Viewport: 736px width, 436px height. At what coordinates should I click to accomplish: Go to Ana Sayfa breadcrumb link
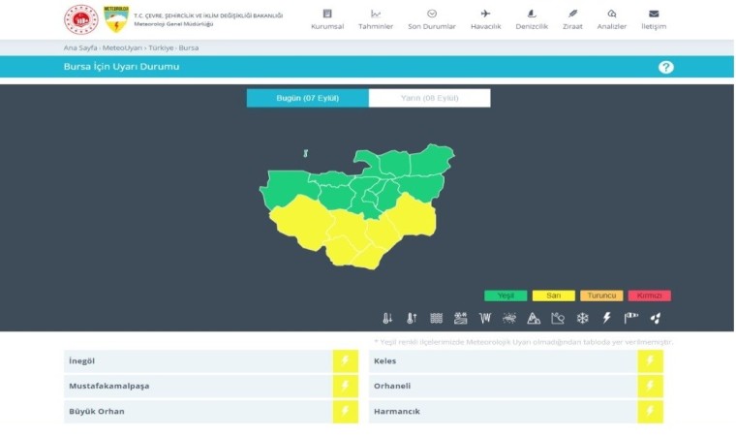tap(73, 47)
